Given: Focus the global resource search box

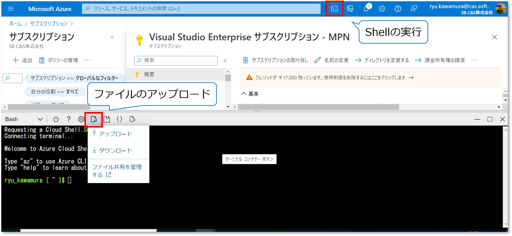Looking at the screenshot, I should pyautogui.click(x=201, y=9).
